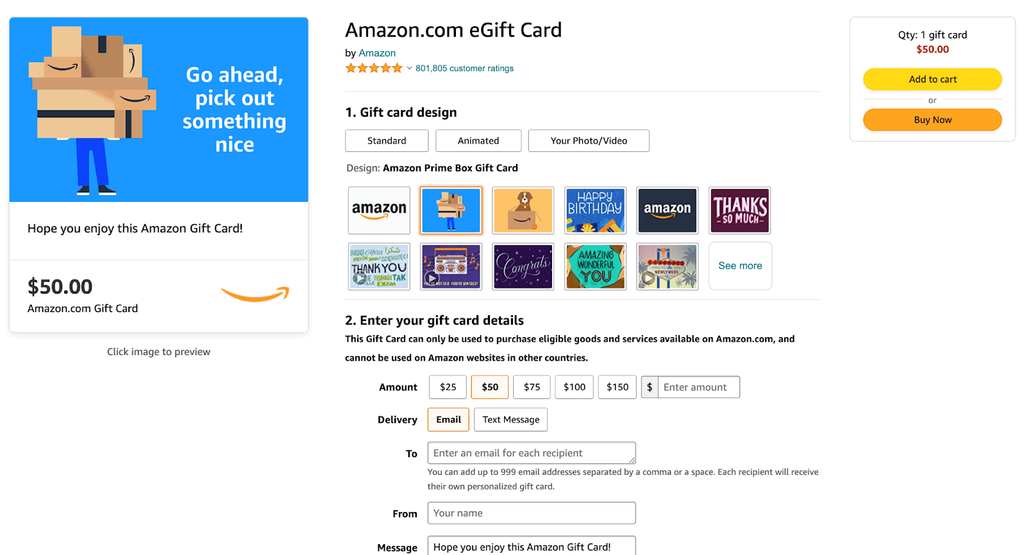1026x555 pixels.
Task: Pick the Happy Birthday design
Action: tap(595, 210)
